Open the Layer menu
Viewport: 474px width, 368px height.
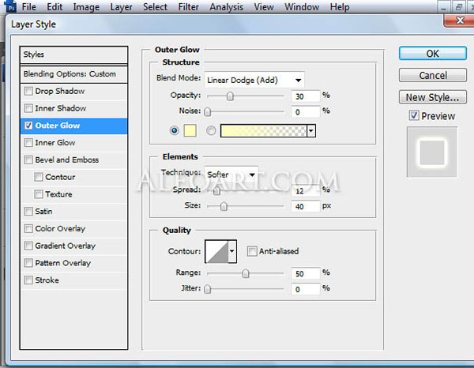(121, 6)
